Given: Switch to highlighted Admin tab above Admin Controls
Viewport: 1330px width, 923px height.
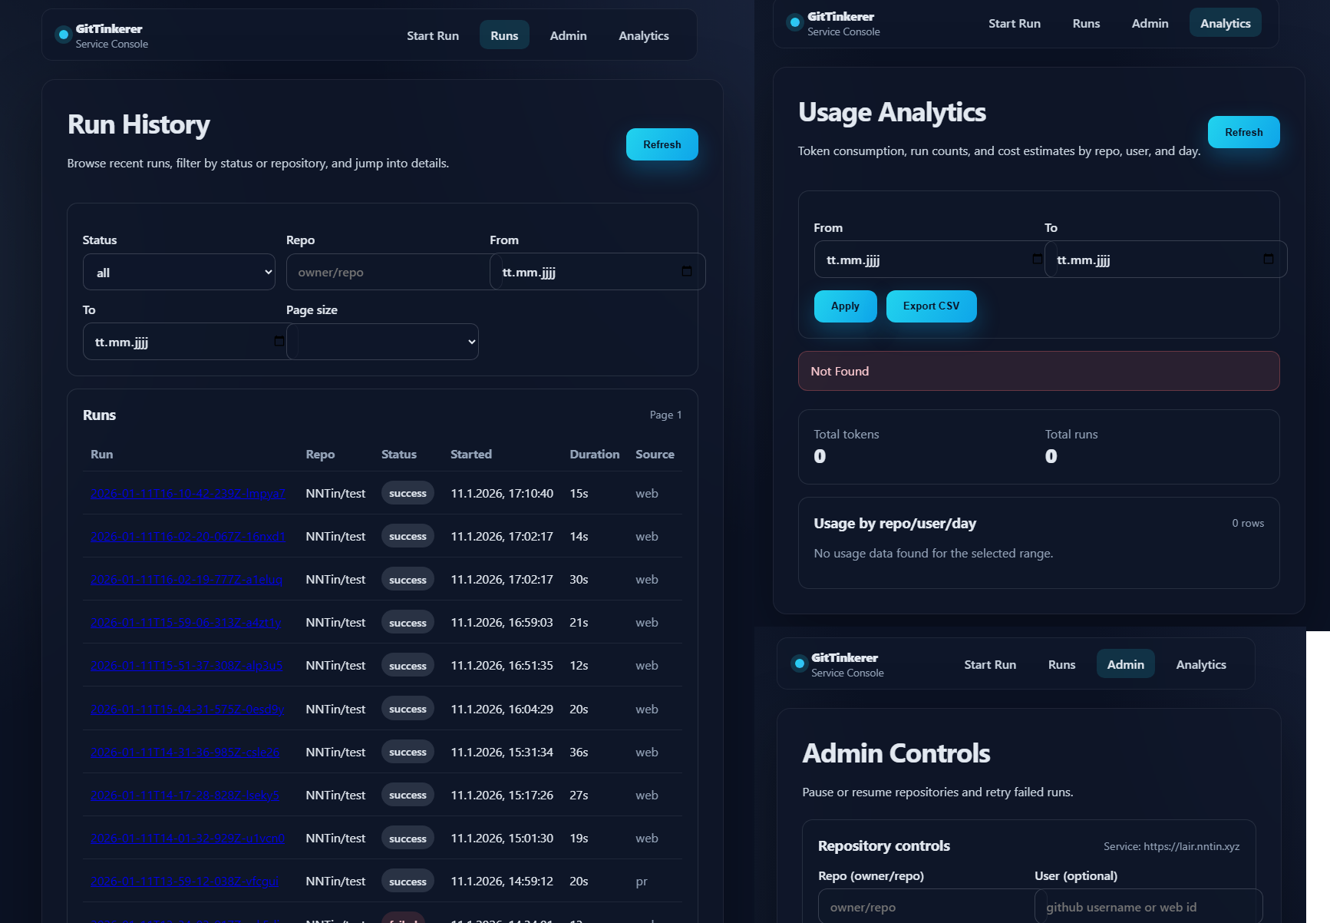Looking at the screenshot, I should [x=1125, y=665].
